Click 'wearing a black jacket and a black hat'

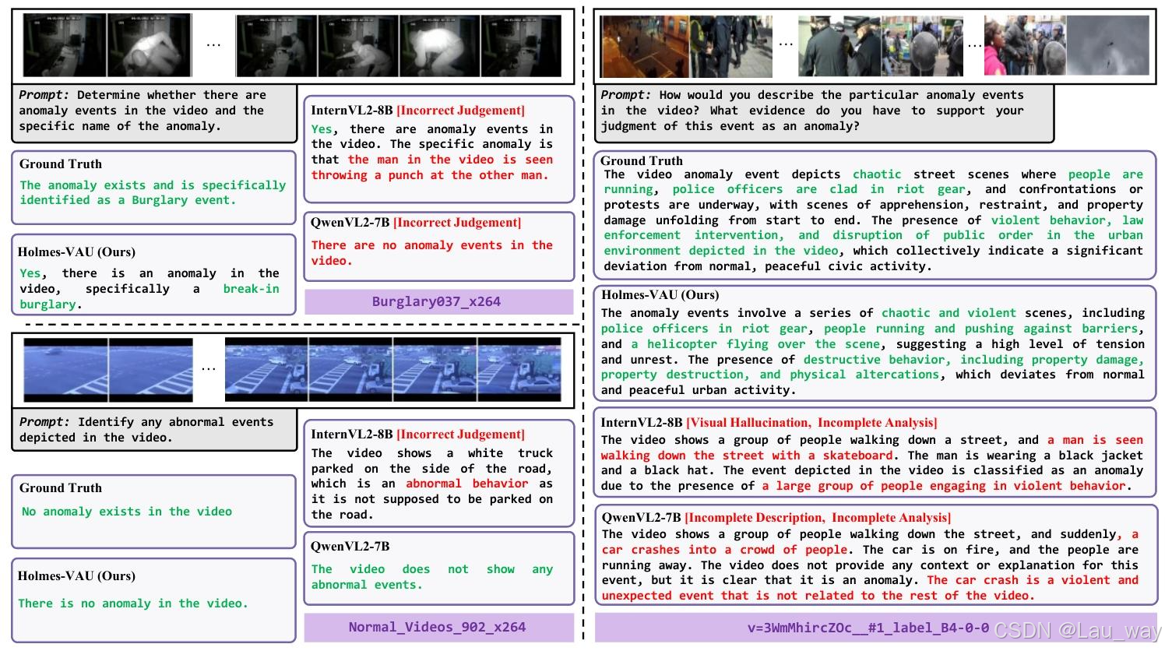click(x=872, y=463)
